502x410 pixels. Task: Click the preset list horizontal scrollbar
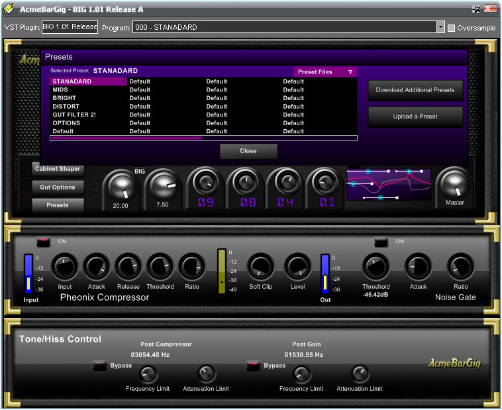coord(203,138)
